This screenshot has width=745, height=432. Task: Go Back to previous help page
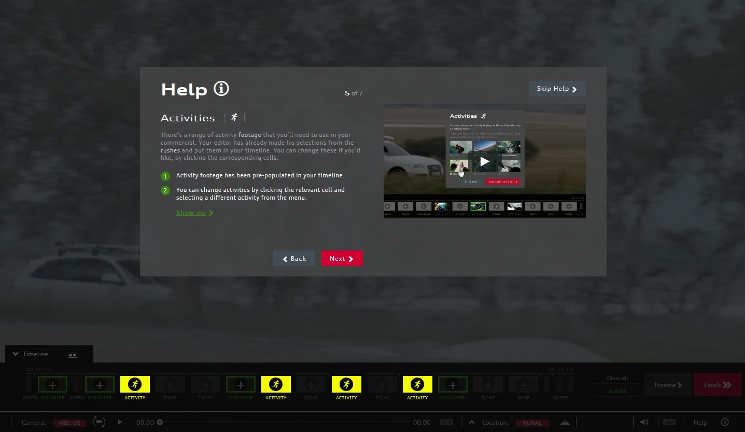point(293,259)
